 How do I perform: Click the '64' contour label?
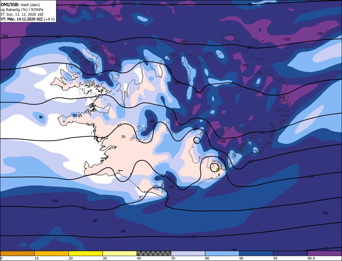[x=170, y=71]
